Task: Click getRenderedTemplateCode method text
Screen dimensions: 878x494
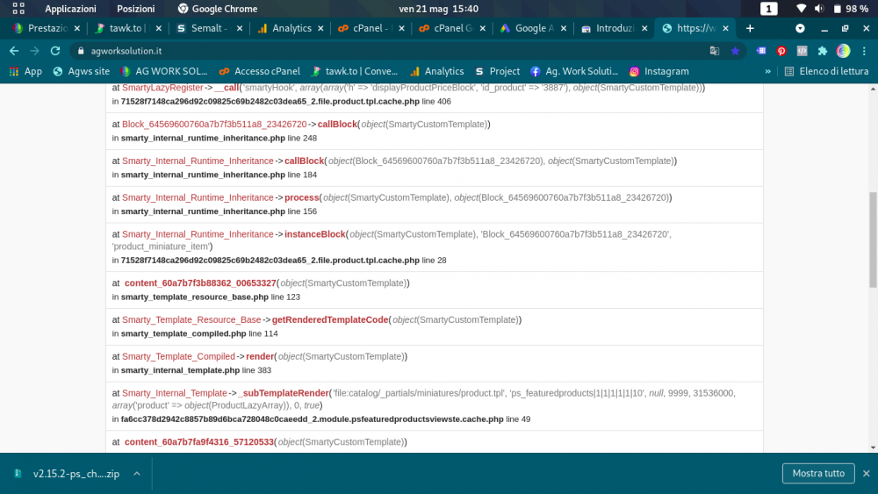Action: click(x=330, y=320)
